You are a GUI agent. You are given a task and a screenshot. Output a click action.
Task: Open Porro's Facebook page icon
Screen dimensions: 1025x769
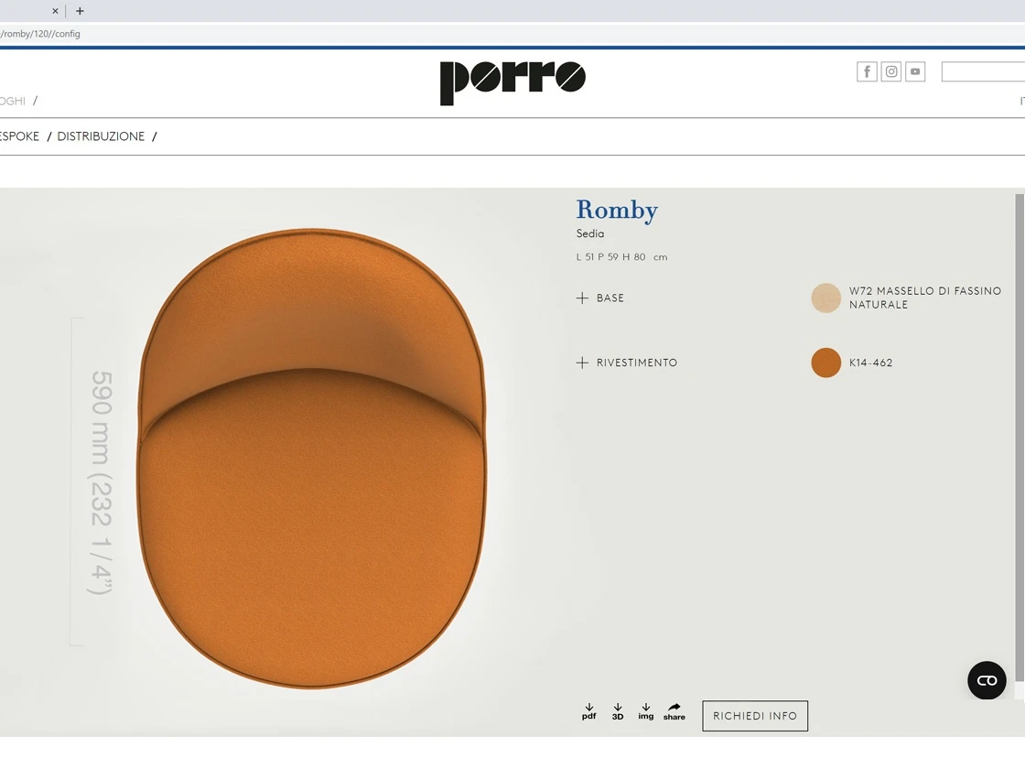(867, 71)
